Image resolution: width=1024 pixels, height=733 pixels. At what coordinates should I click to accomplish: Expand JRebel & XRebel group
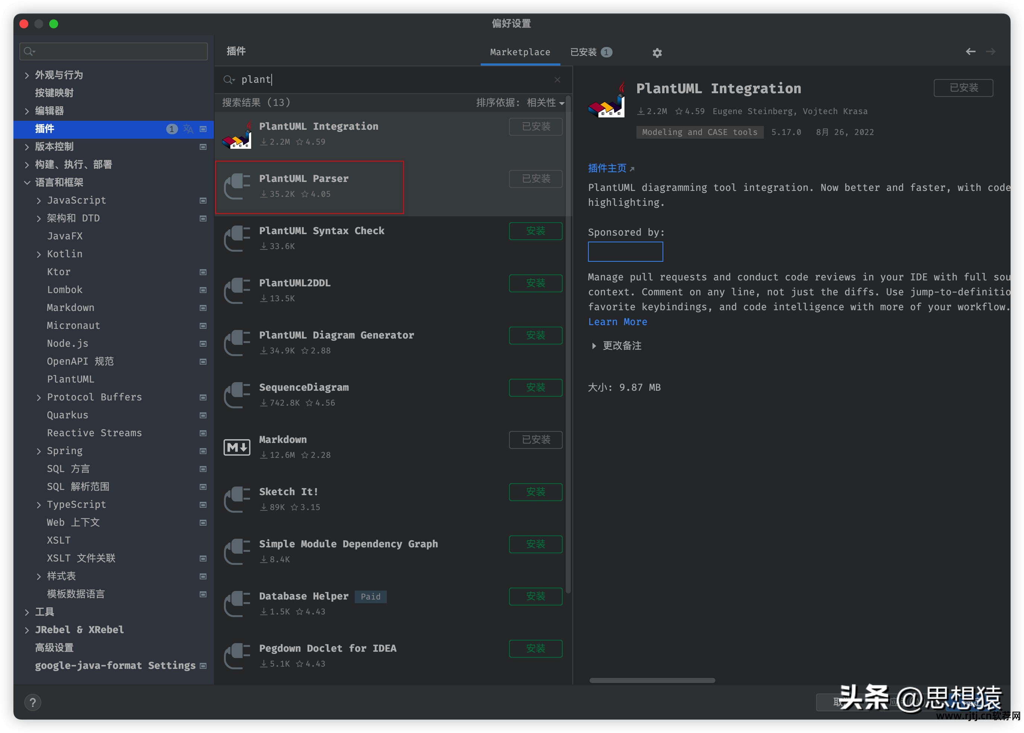point(26,630)
